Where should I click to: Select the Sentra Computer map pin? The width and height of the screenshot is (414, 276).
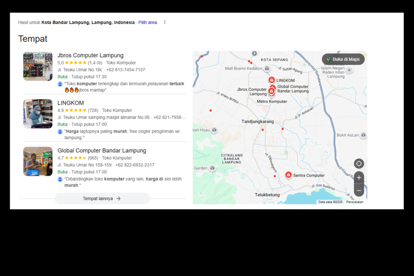288,175
